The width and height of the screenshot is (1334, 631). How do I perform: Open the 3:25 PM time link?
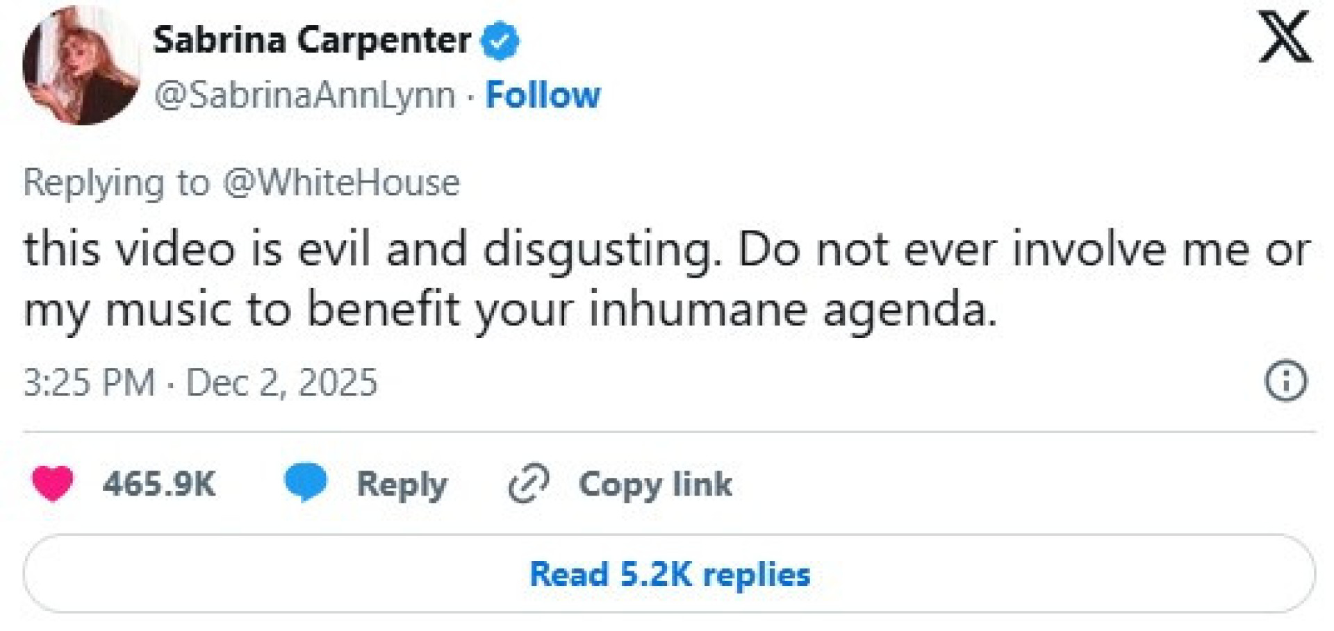point(89,382)
